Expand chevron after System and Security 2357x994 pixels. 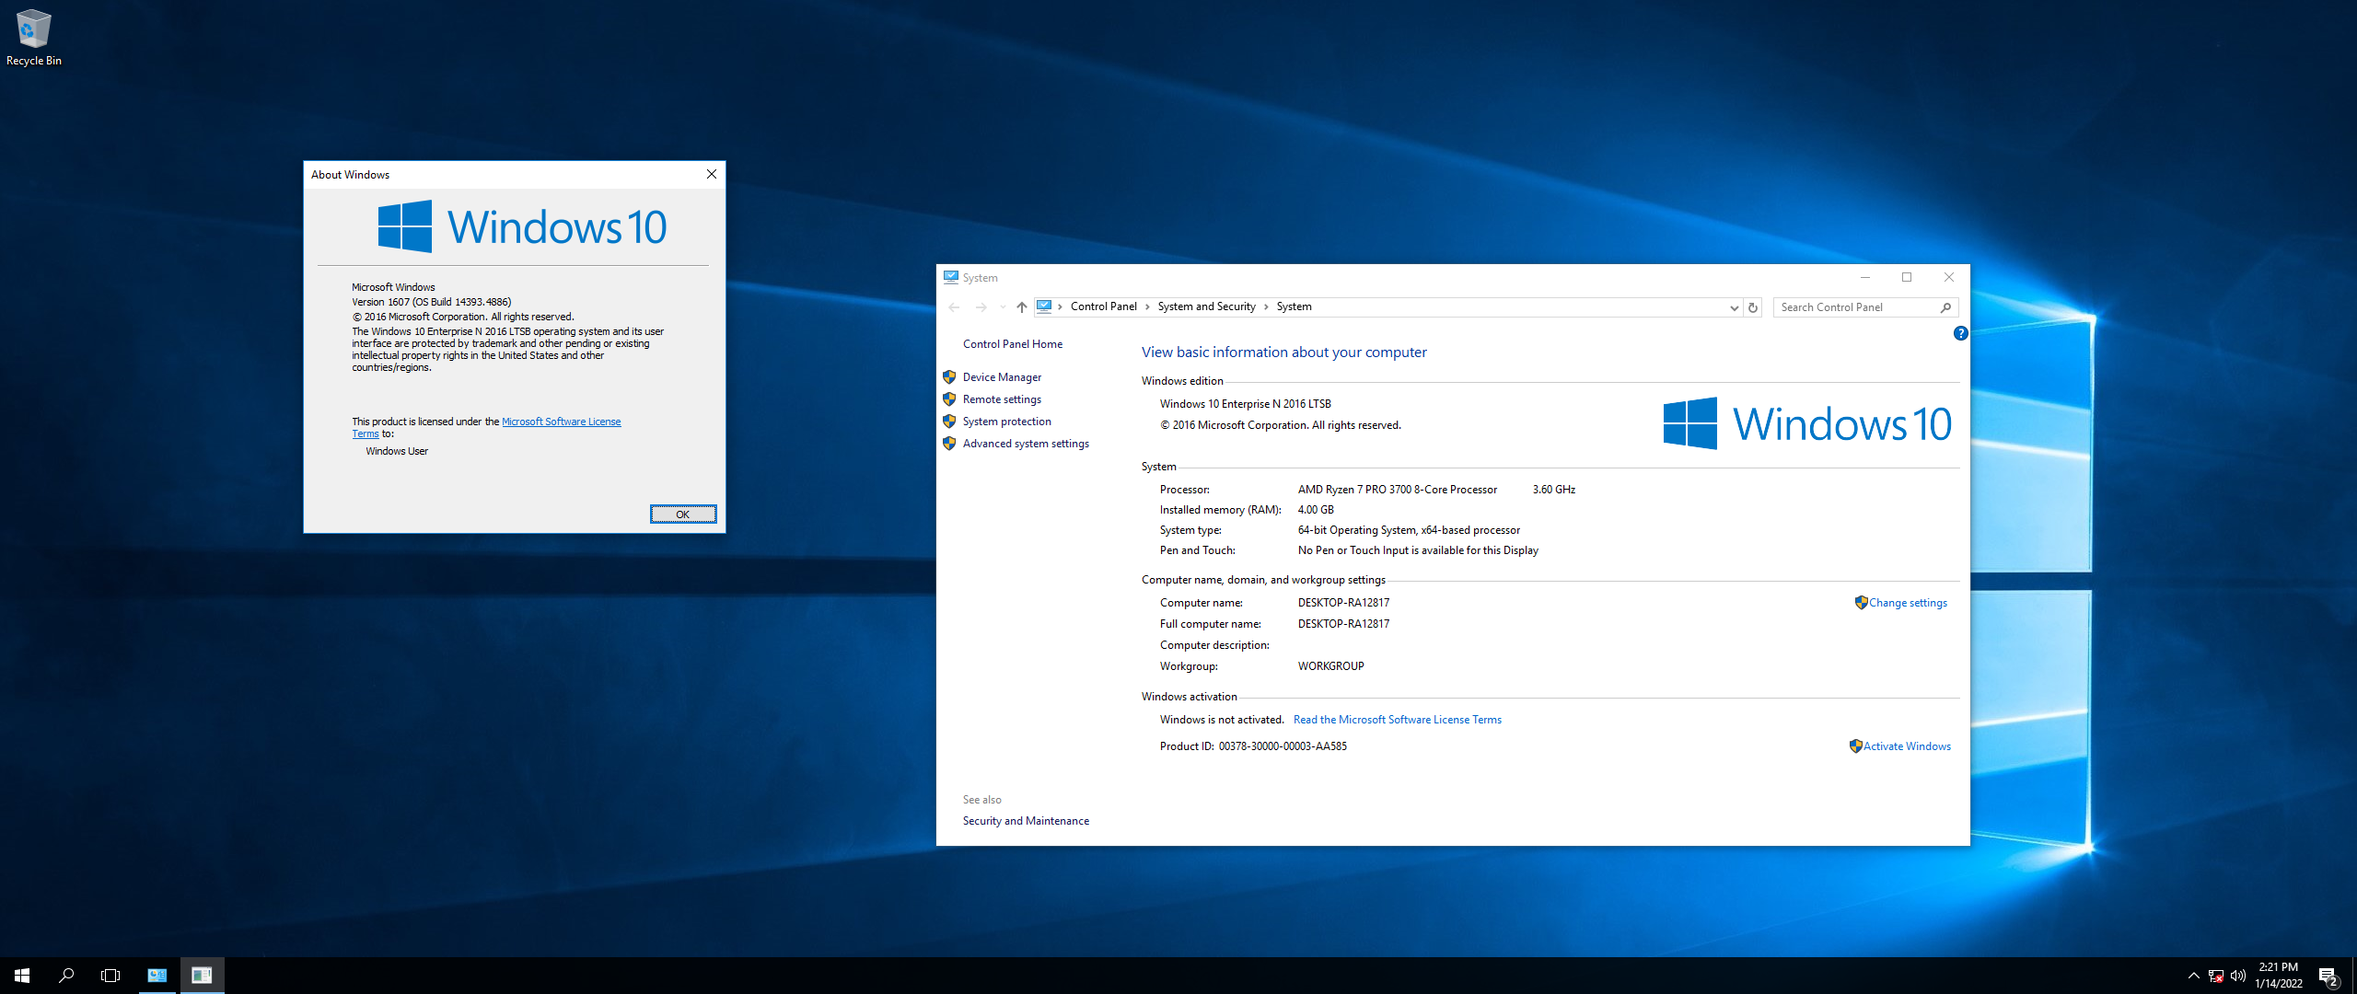coord(1266,306)
